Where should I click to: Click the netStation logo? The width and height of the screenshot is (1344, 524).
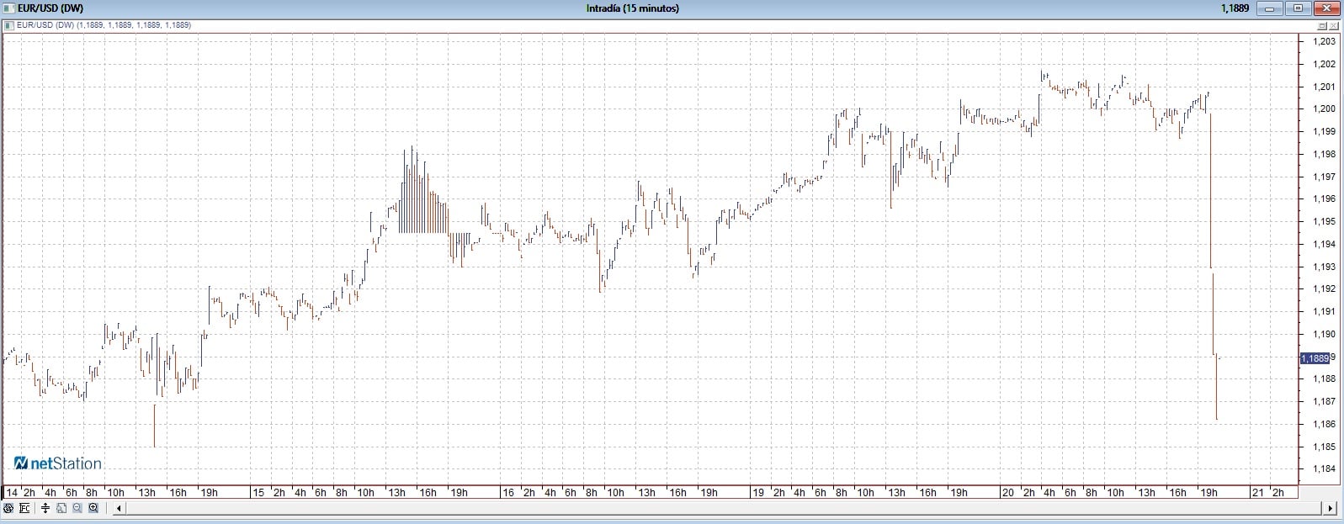point(57,463)
